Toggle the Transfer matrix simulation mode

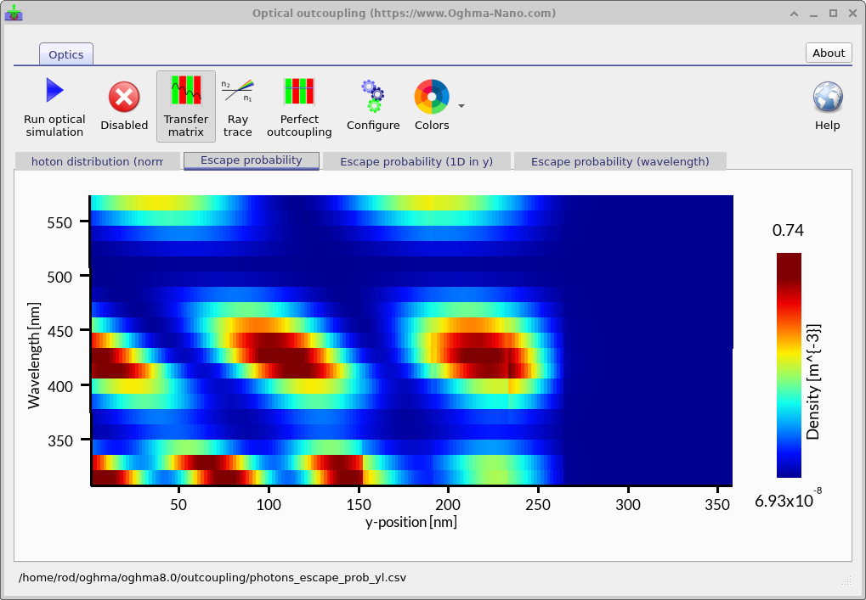185,100
